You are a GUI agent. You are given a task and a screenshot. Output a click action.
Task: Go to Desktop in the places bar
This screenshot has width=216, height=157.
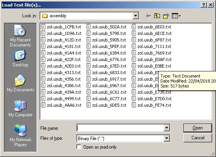(20, 58)
